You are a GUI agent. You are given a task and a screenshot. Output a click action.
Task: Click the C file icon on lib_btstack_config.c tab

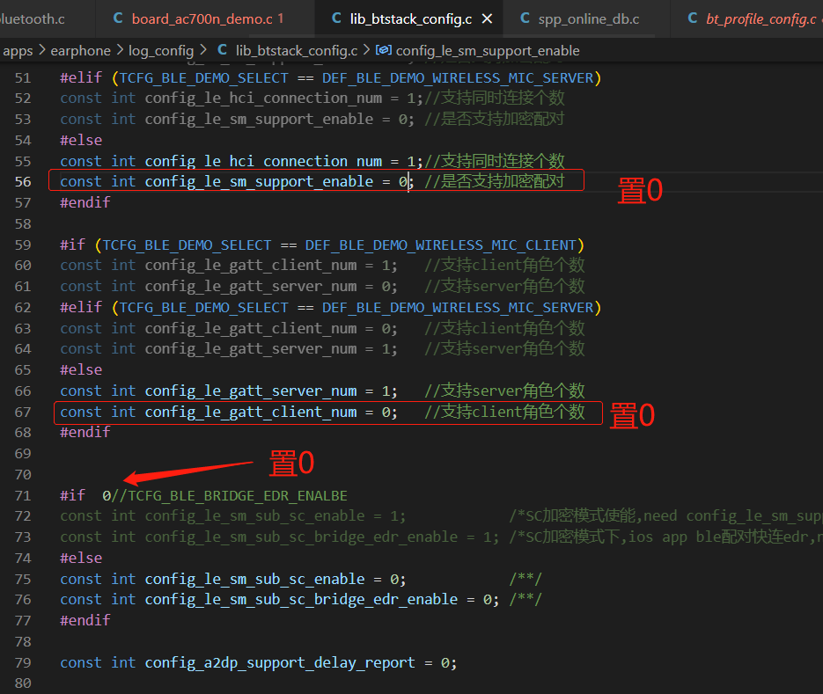(336, 18)
